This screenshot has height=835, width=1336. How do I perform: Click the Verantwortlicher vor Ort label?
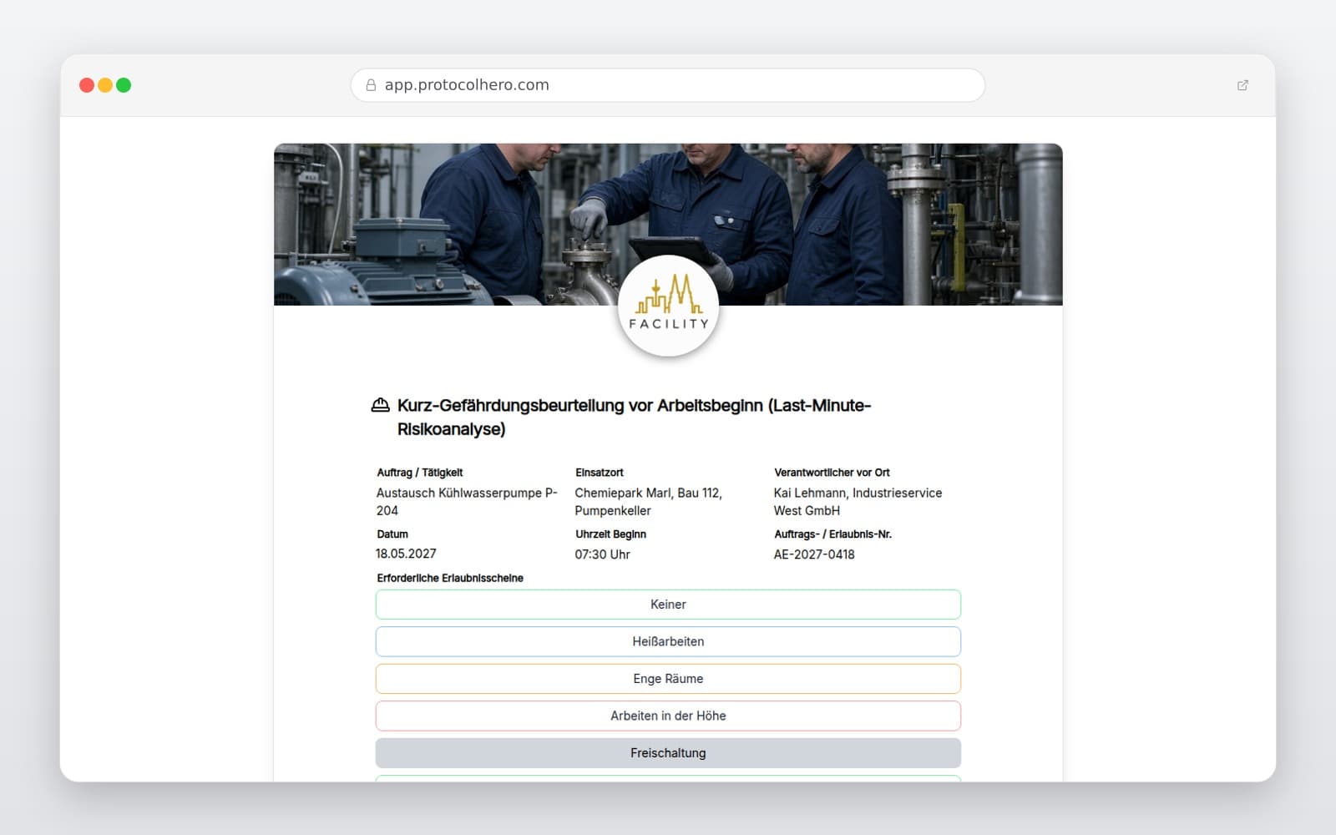tap(832, 473)
